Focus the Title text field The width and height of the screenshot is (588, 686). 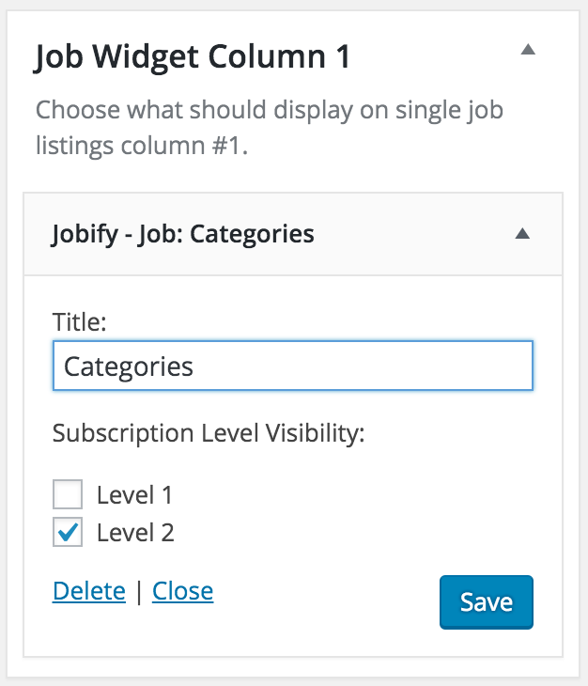(293, 366)
